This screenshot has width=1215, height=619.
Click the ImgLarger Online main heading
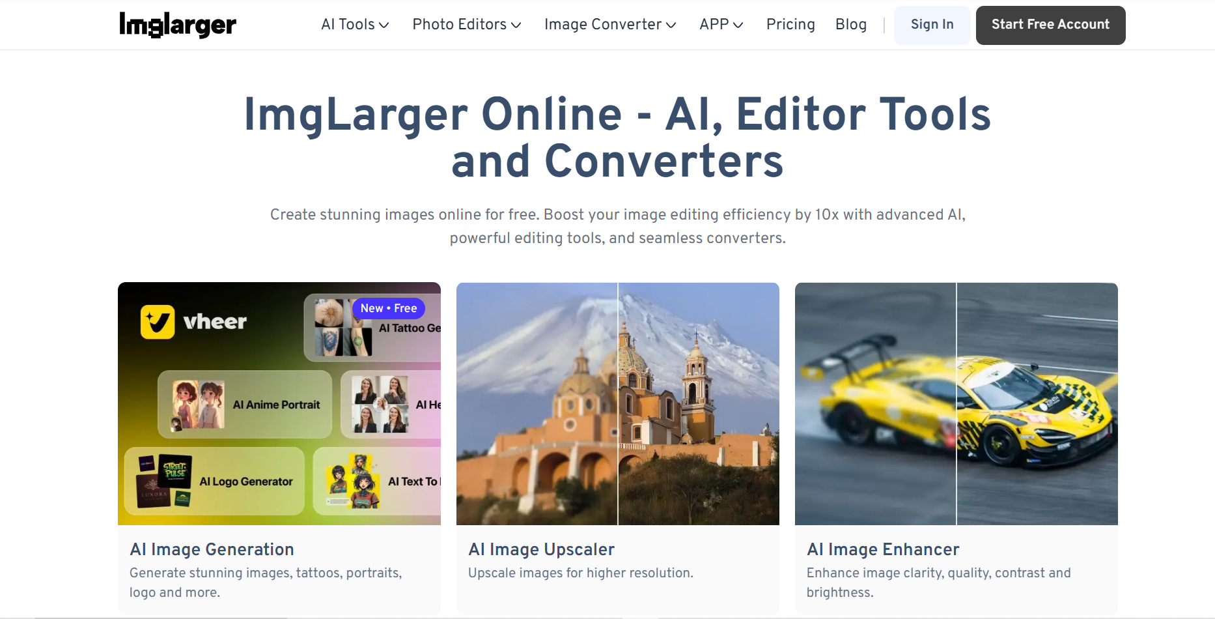[617, 137]
